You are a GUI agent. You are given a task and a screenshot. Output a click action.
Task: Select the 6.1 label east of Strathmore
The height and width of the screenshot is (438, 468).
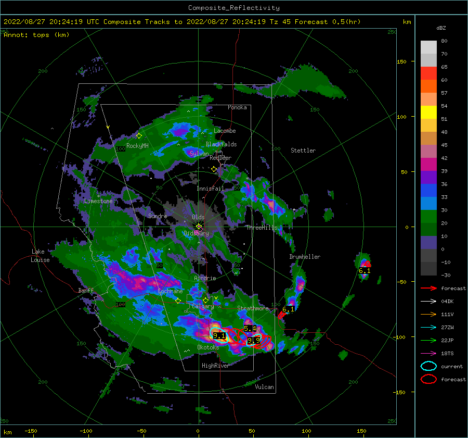288,309
